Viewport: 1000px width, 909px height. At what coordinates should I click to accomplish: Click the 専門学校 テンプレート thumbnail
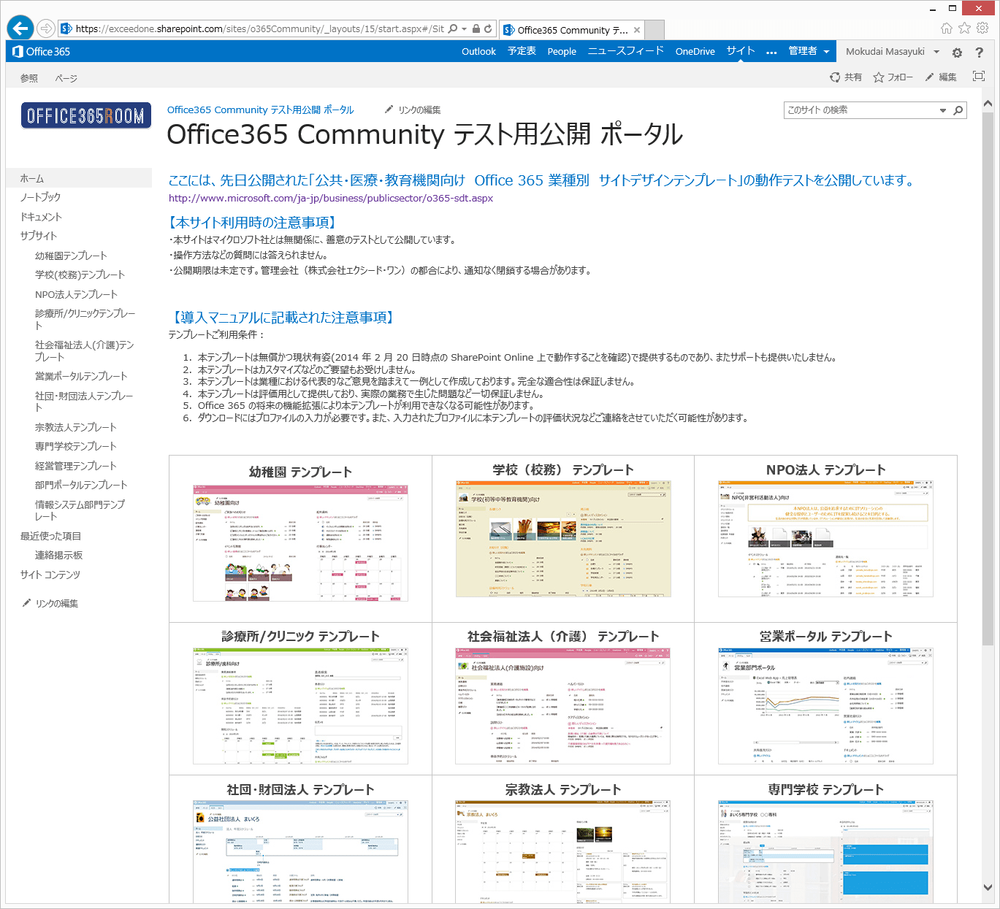coord(825,852)
